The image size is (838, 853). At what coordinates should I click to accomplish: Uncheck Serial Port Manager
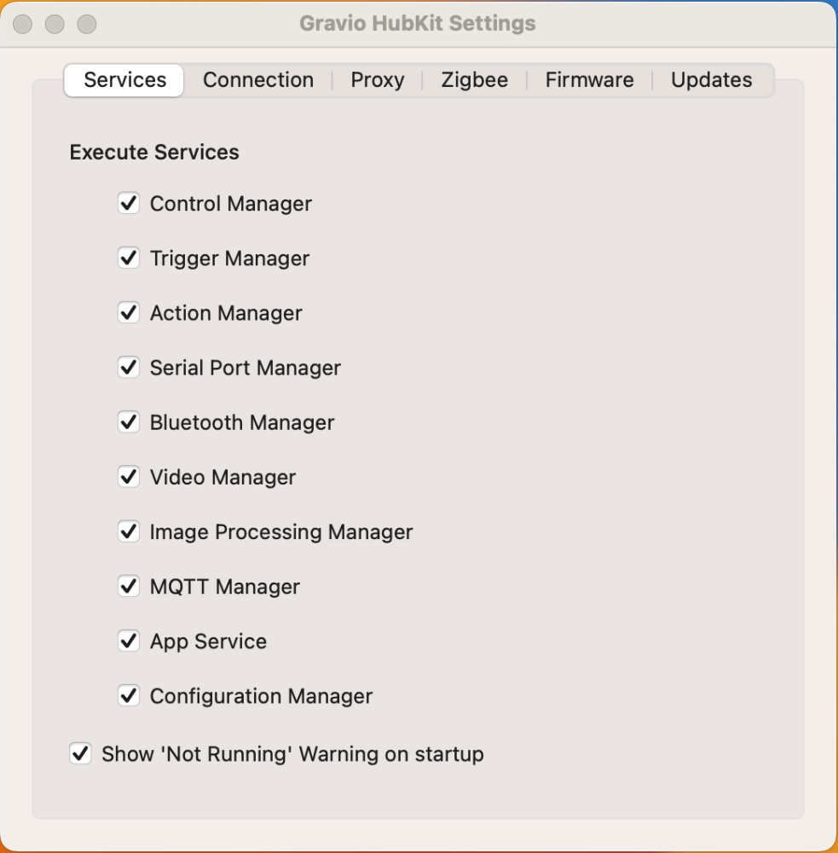pyautogui.click(x=129, y=368)
